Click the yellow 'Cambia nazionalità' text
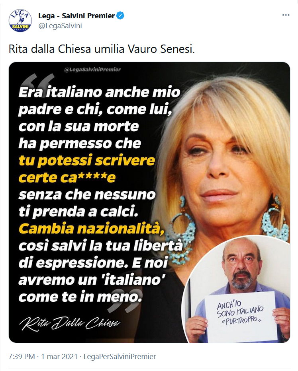 [91, 229]
